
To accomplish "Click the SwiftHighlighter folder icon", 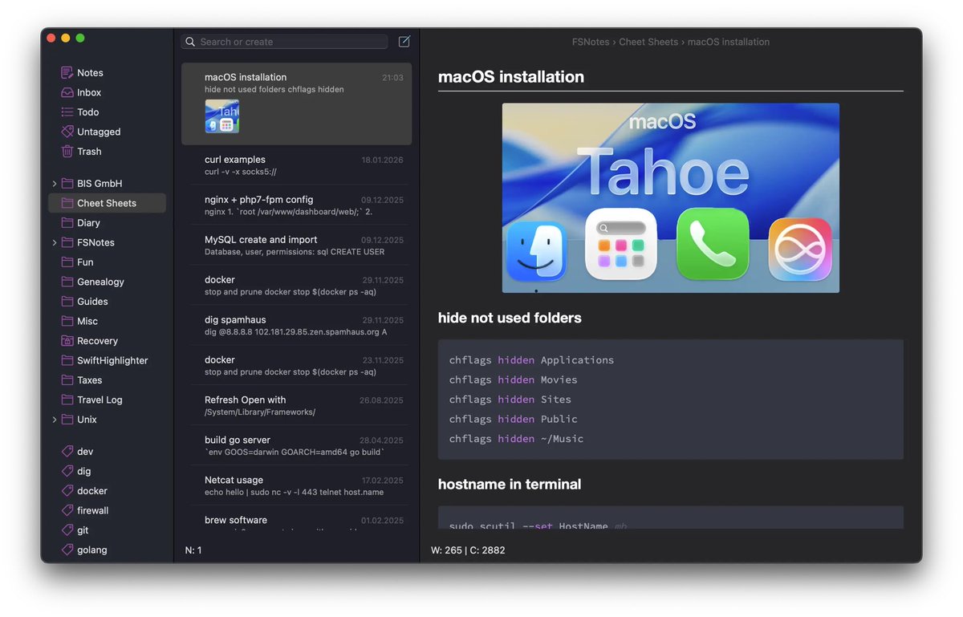I will click(x=67, y=360).
